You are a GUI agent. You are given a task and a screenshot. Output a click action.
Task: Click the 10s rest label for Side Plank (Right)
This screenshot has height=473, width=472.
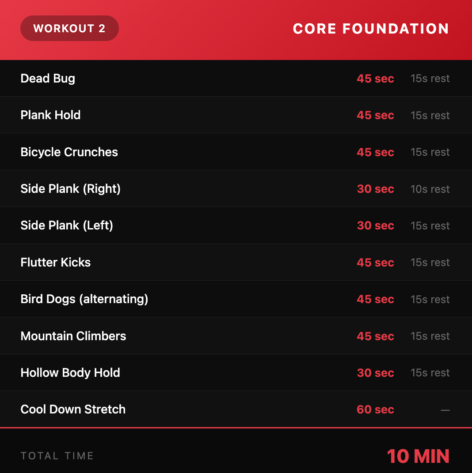pos(430,189)
